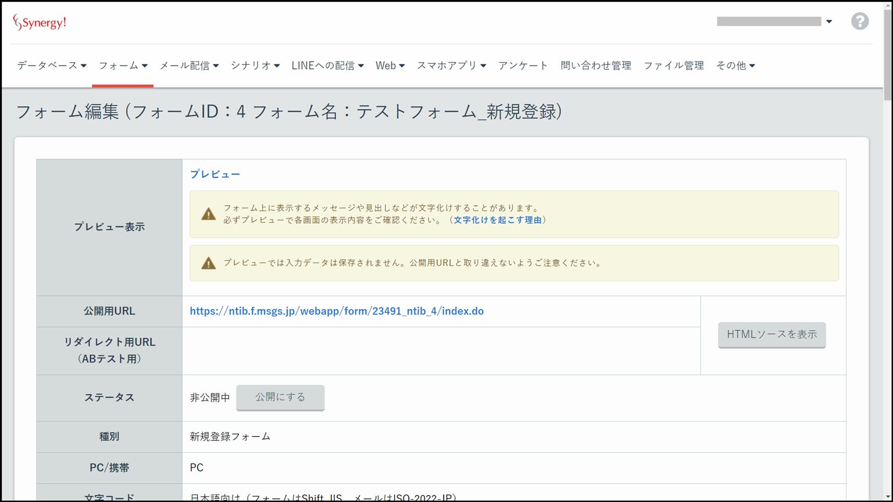Open the メール配信 dropdown menu
Image resolution: width=893 pixels, height=502 pixels.
coord(189,66)
